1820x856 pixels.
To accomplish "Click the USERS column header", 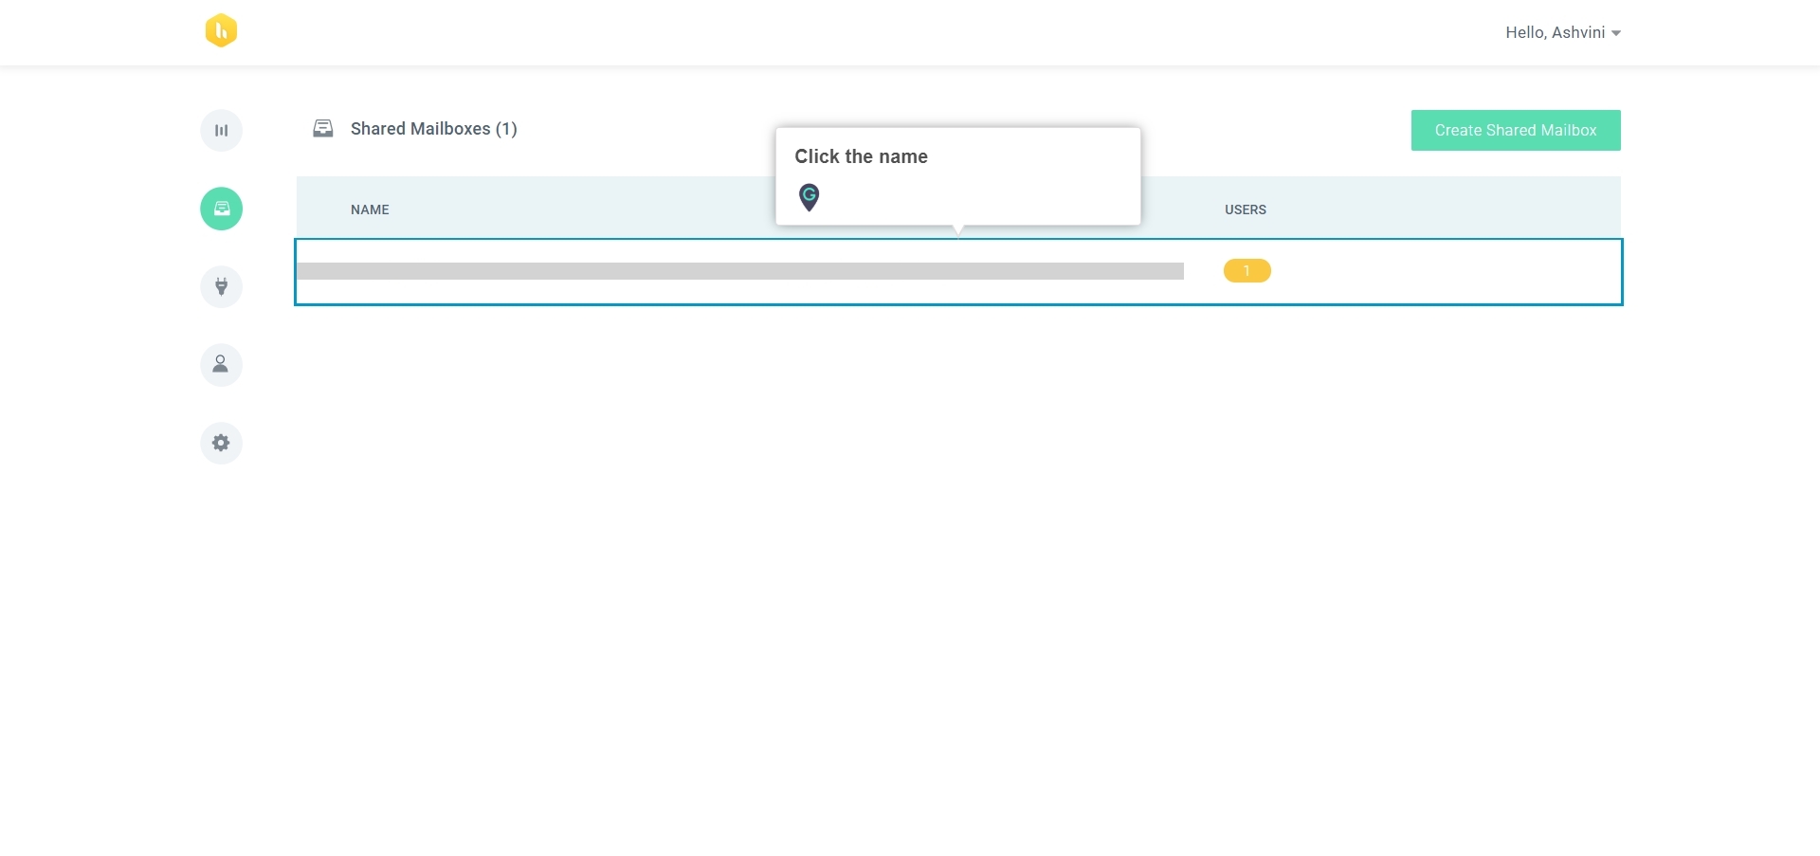I will click(x=1246, y=209).
